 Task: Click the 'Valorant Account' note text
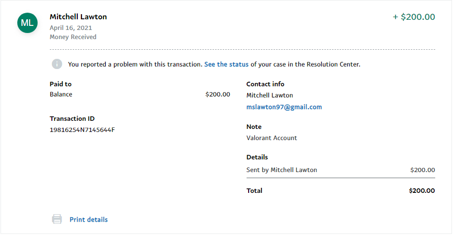(x=271, y=138)
